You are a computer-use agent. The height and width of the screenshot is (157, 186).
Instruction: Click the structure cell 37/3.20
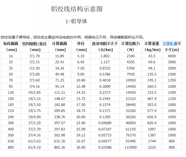click(x=34, y=123)
